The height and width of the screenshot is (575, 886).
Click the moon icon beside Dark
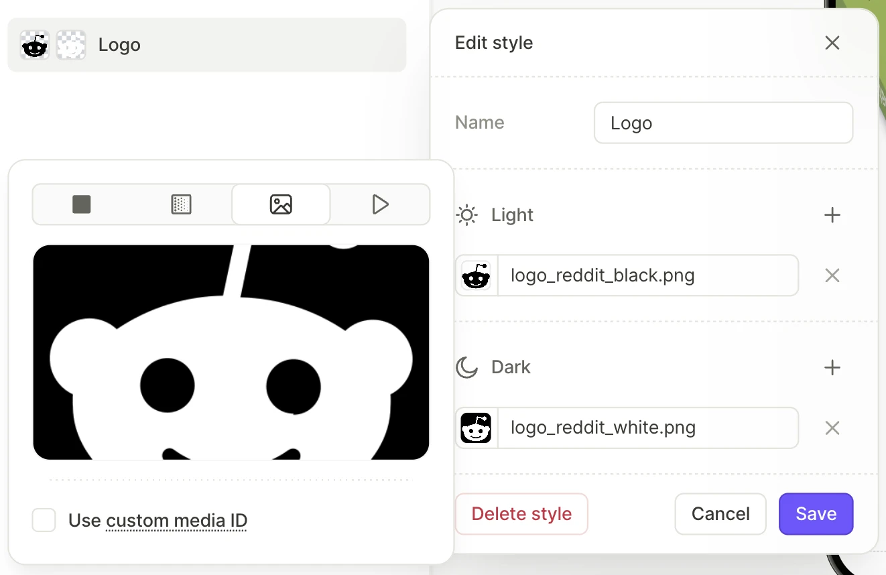pos(466,367)
